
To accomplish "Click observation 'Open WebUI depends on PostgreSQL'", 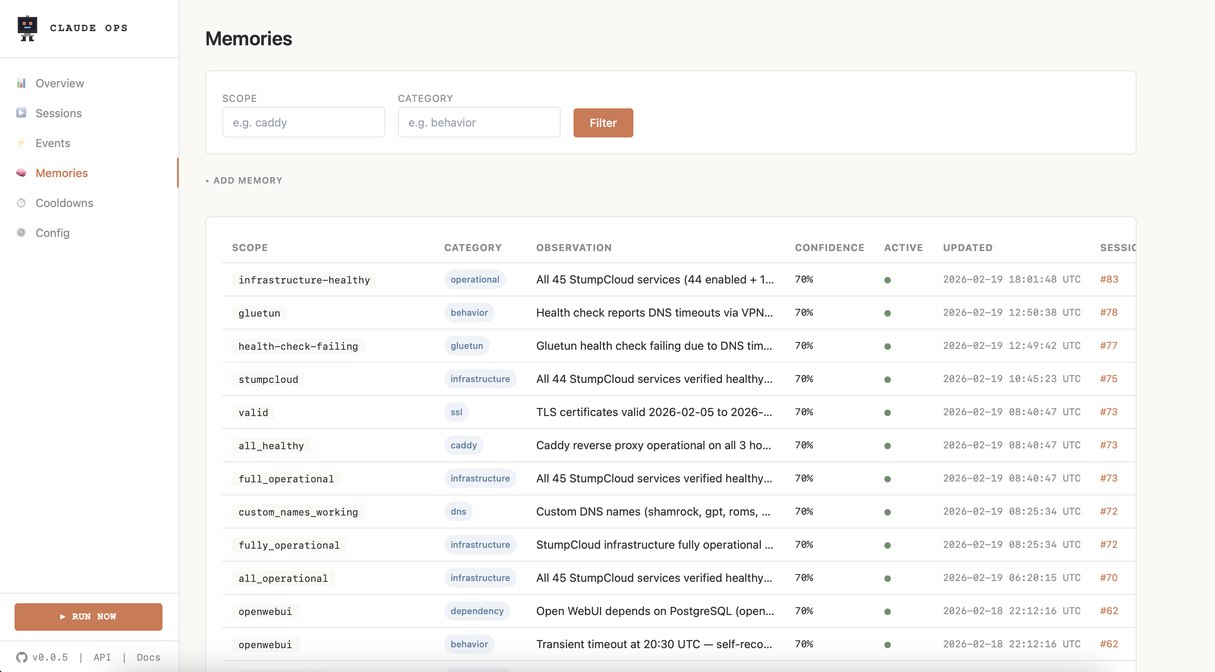I will coord(655,611).
